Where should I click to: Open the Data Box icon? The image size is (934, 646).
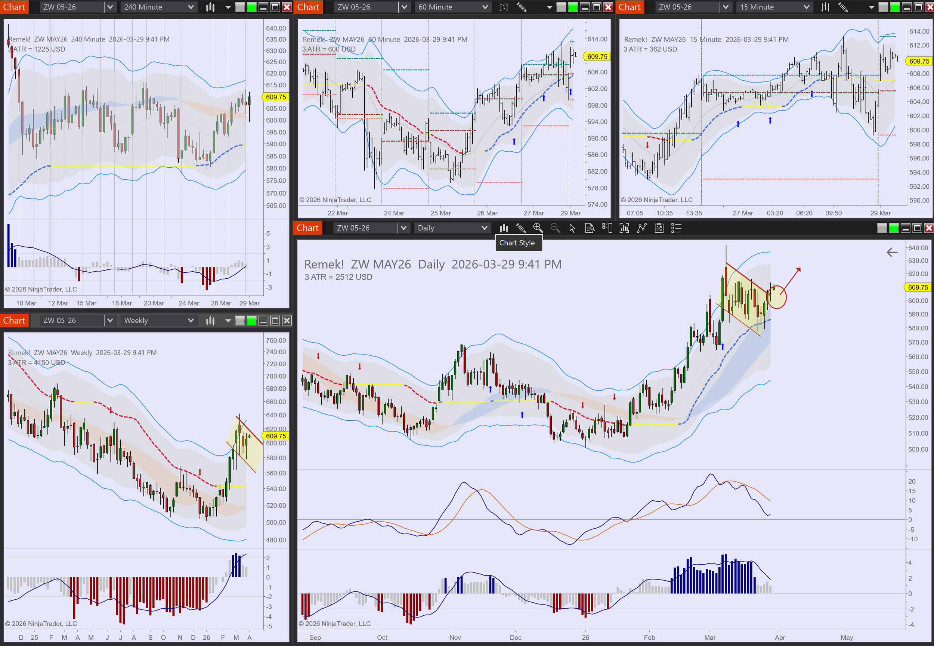[590, 228]
